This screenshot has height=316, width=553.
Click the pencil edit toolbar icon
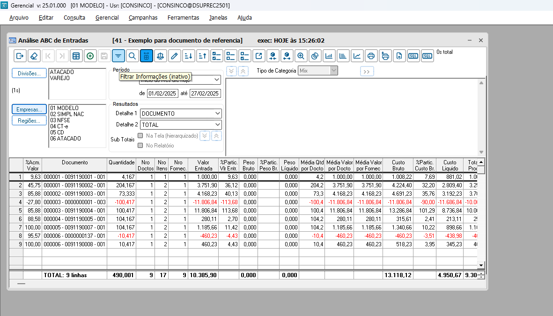(x=175, y=56)
